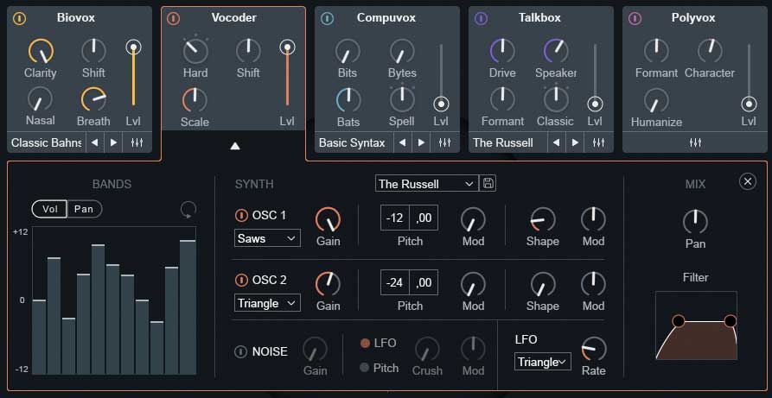The image size is (772, 398).
Task: Go to the next Compuvox preset arrow
Action: [422, 142]
